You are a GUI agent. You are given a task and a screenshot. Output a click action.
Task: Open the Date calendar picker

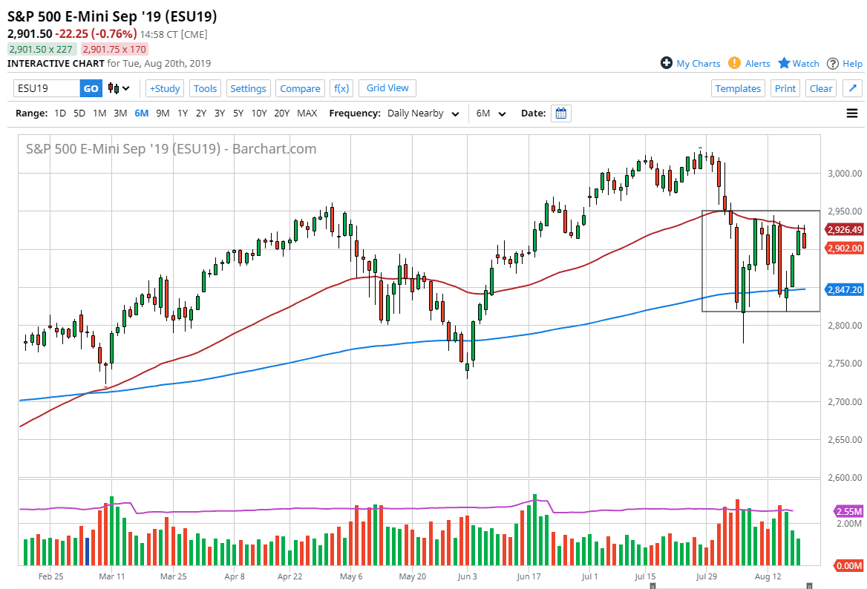coord(560,113)
